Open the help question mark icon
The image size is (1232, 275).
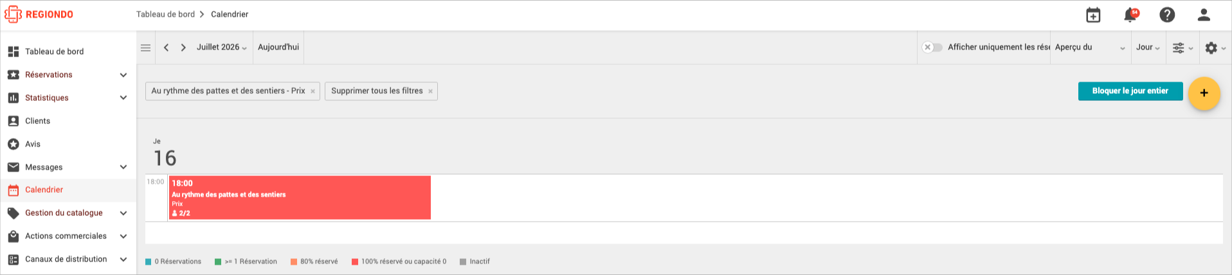(1167, 15)
